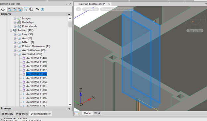Select AecDbWall 11367
207x121 pixels.
[x=36, y=70]
